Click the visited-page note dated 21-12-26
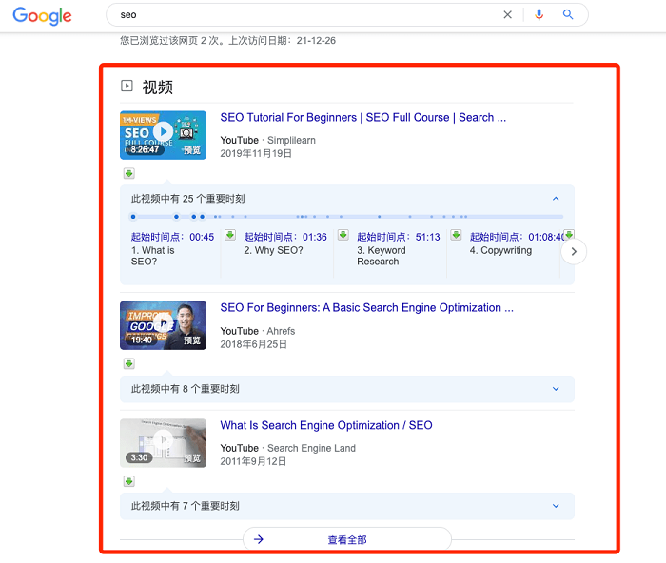 (227, 40)
